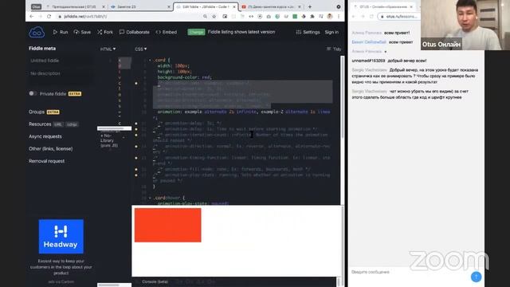
Task: Click the red box in result pane
Action: [x=168, y=225]
